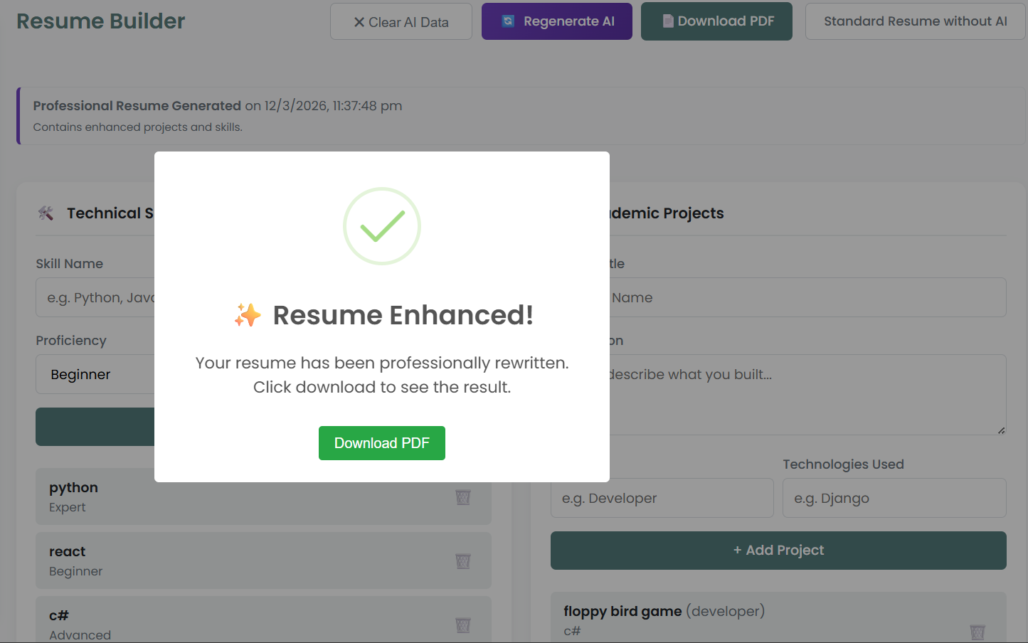Click green Download PDF button in the dialog
The width and height of the screenshot is (1028, 643).
382,443
